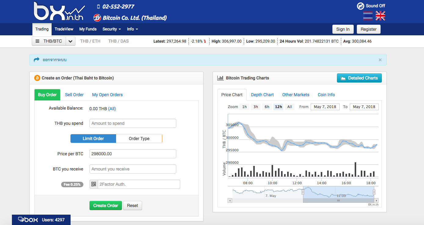Select the Limit Order toggle option

(x=93, y=139)
